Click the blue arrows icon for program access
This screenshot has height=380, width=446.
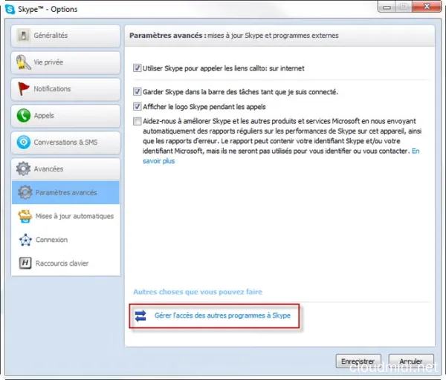pyautogui.click(x=140, y=316)
